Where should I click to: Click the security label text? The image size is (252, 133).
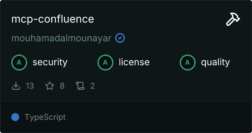click(x=50, y=62)
